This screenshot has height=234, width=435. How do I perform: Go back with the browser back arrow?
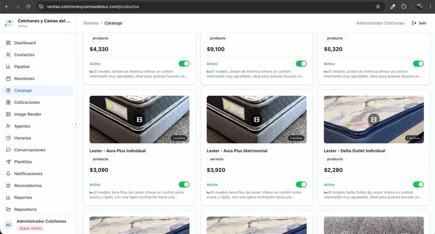point(7,7)
